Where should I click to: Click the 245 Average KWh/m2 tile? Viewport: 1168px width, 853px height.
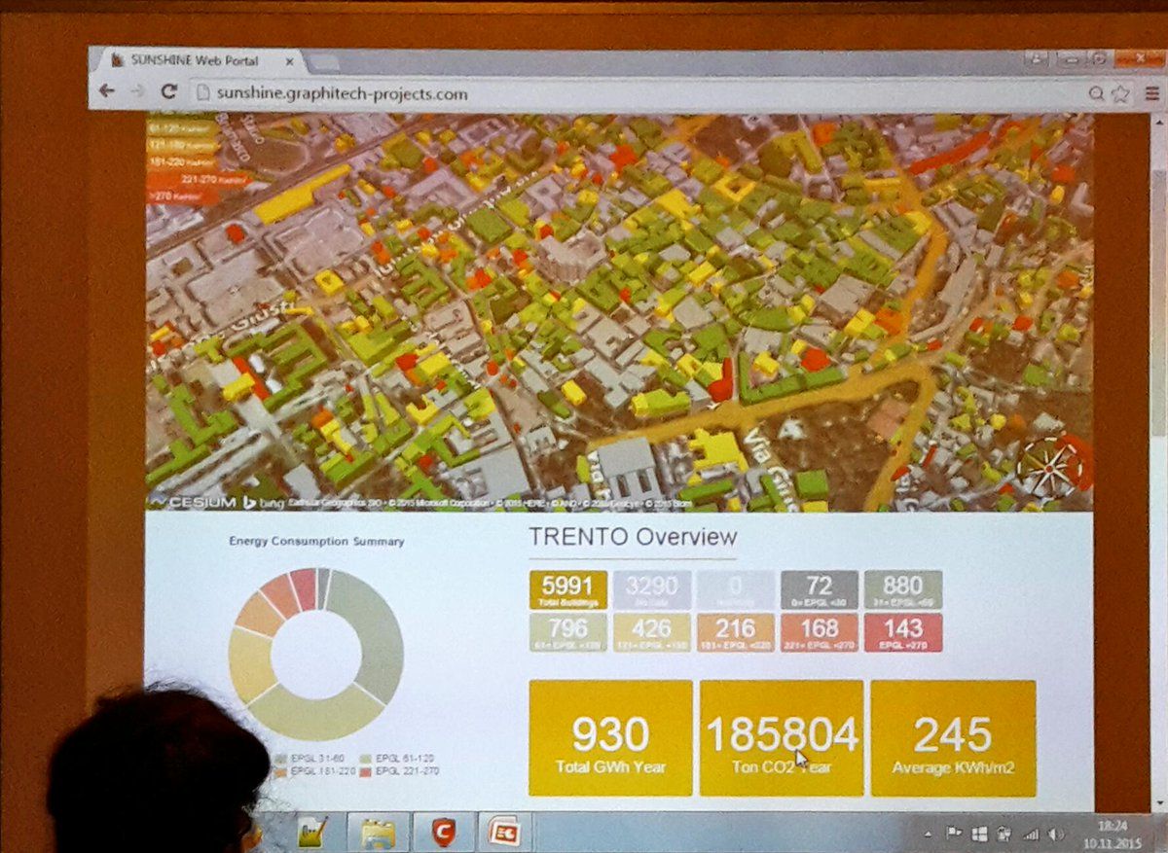tap(953, 738)
